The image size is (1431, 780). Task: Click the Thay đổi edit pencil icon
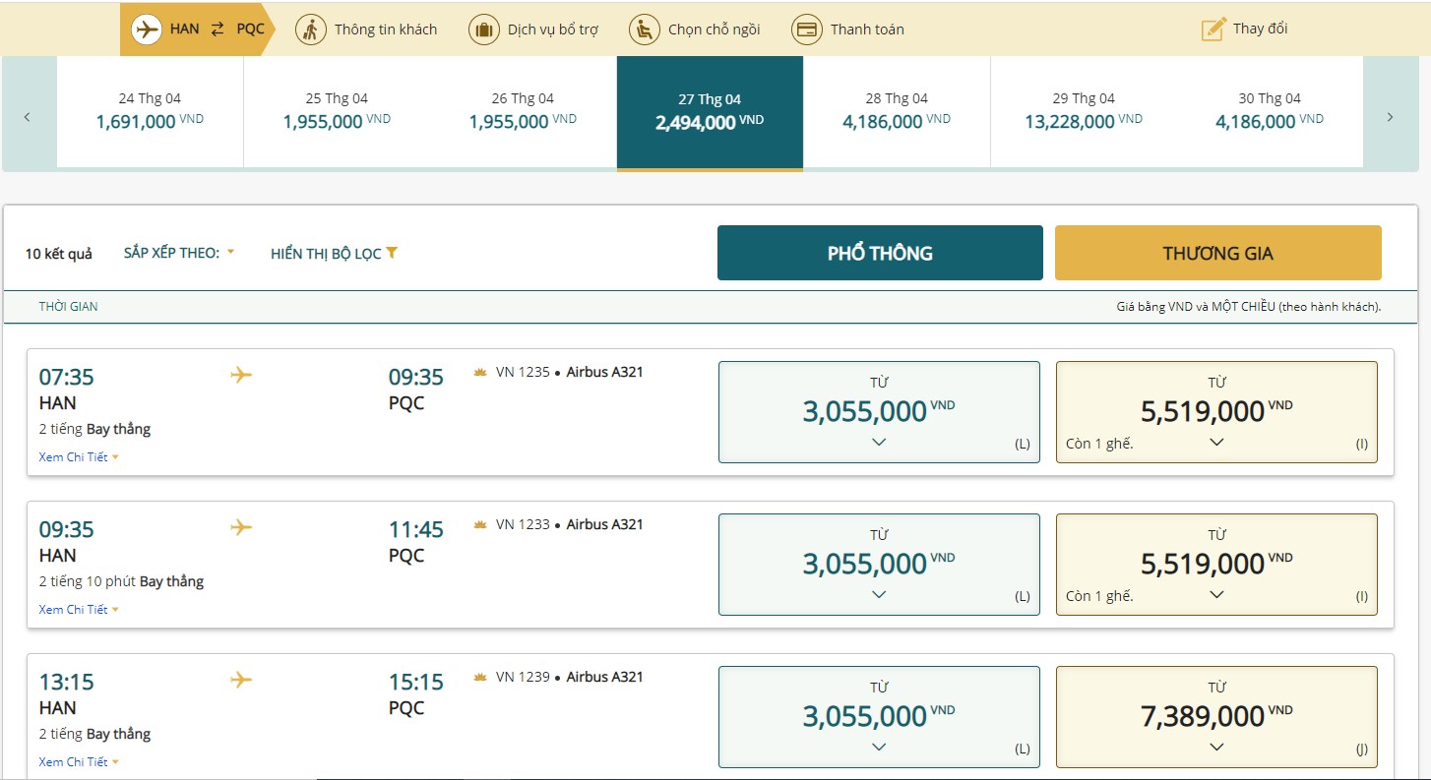click(x=1213, y=30)
